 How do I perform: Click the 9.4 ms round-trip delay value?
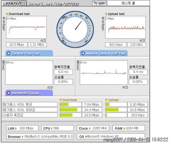138,72
